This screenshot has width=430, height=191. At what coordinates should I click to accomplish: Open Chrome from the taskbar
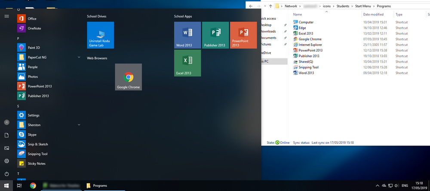point(33,185)
